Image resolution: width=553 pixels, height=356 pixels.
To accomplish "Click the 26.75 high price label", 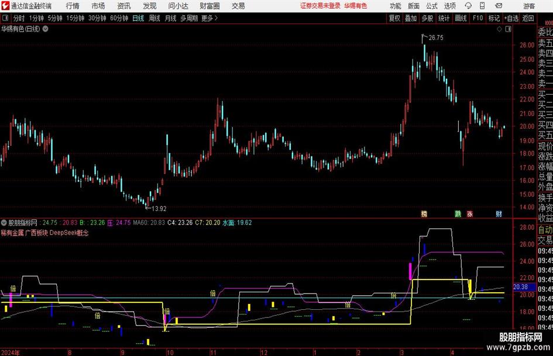I will (436, 38).
